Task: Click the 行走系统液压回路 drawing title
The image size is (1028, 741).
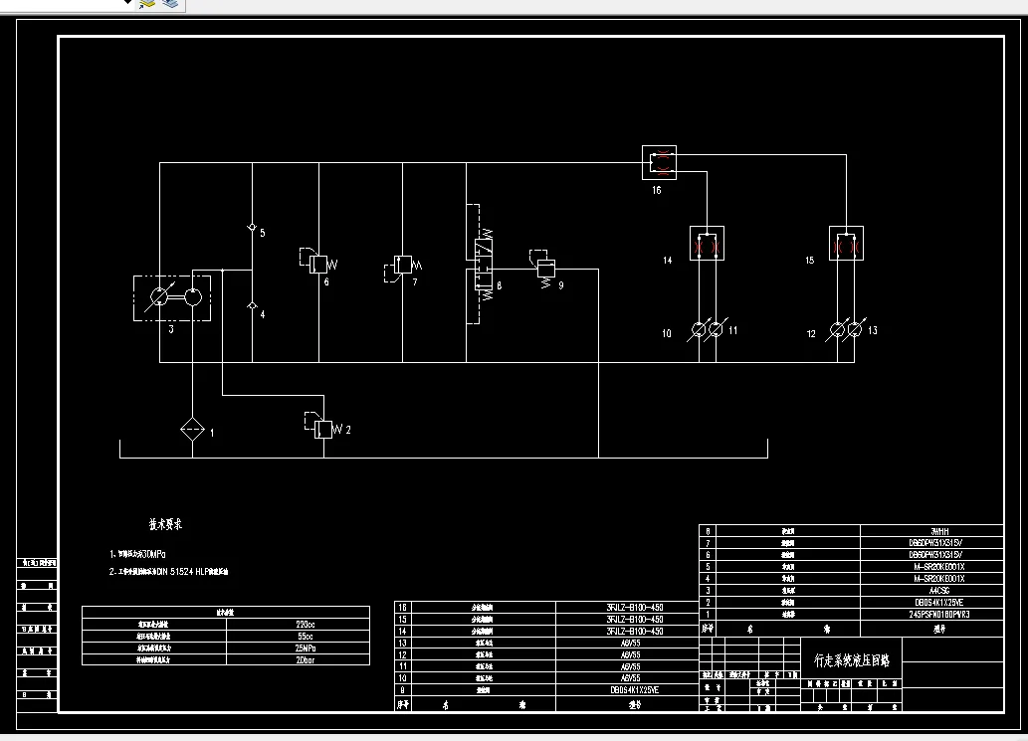Action: tap(852, 660)
